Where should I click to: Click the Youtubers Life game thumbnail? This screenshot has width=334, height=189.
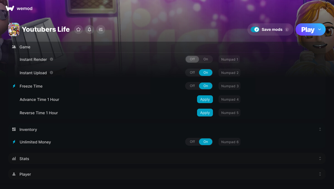pyautogui.click(x=14, y=29)
